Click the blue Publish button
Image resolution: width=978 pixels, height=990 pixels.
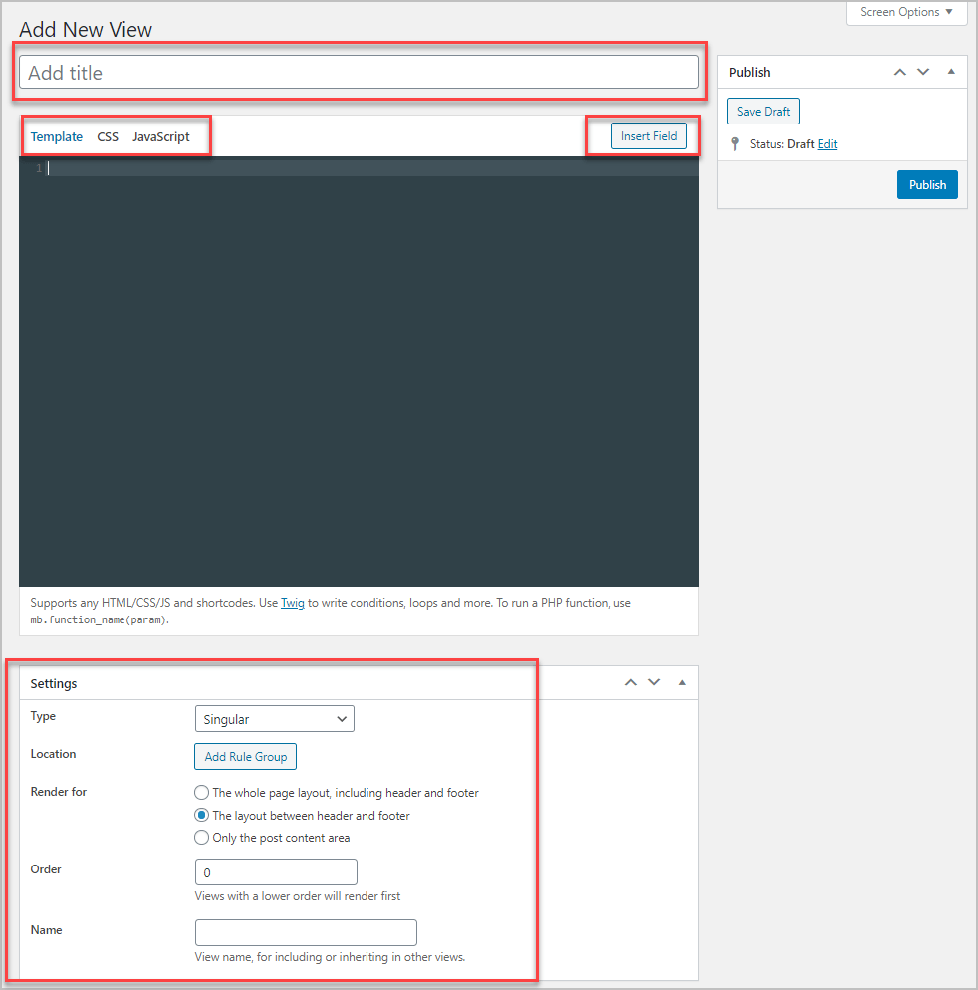[x=927, y=185]
